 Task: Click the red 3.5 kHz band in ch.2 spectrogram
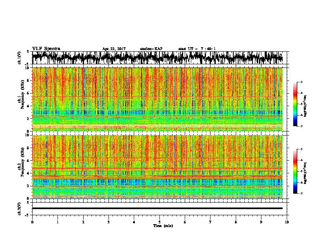pyautogui.click(x=157, y=177)
